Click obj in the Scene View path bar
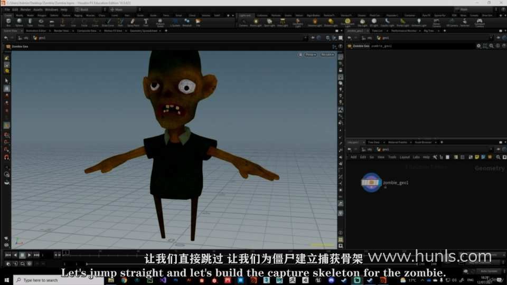 [x=23, y=38]
